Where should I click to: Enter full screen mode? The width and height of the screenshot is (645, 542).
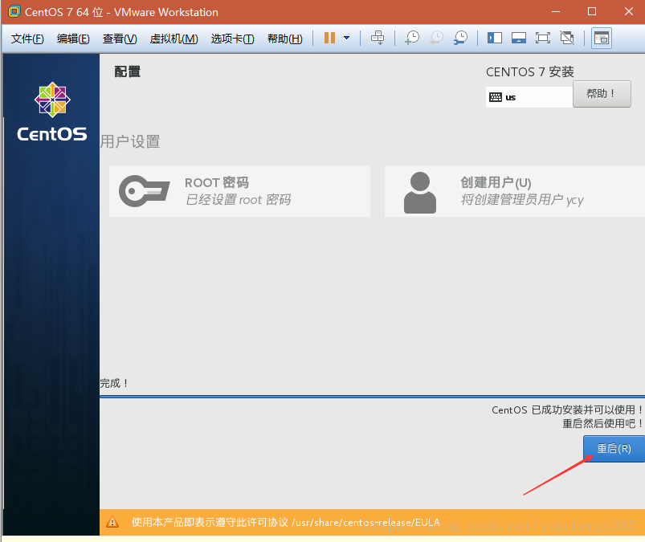pyautogui.click(x=543, y=39)
